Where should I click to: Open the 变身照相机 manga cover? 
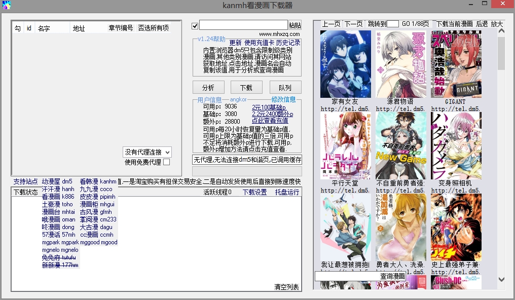click(x=456, y=146)
